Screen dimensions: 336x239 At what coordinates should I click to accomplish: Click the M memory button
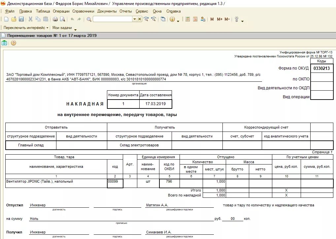(x=212, y=19)
